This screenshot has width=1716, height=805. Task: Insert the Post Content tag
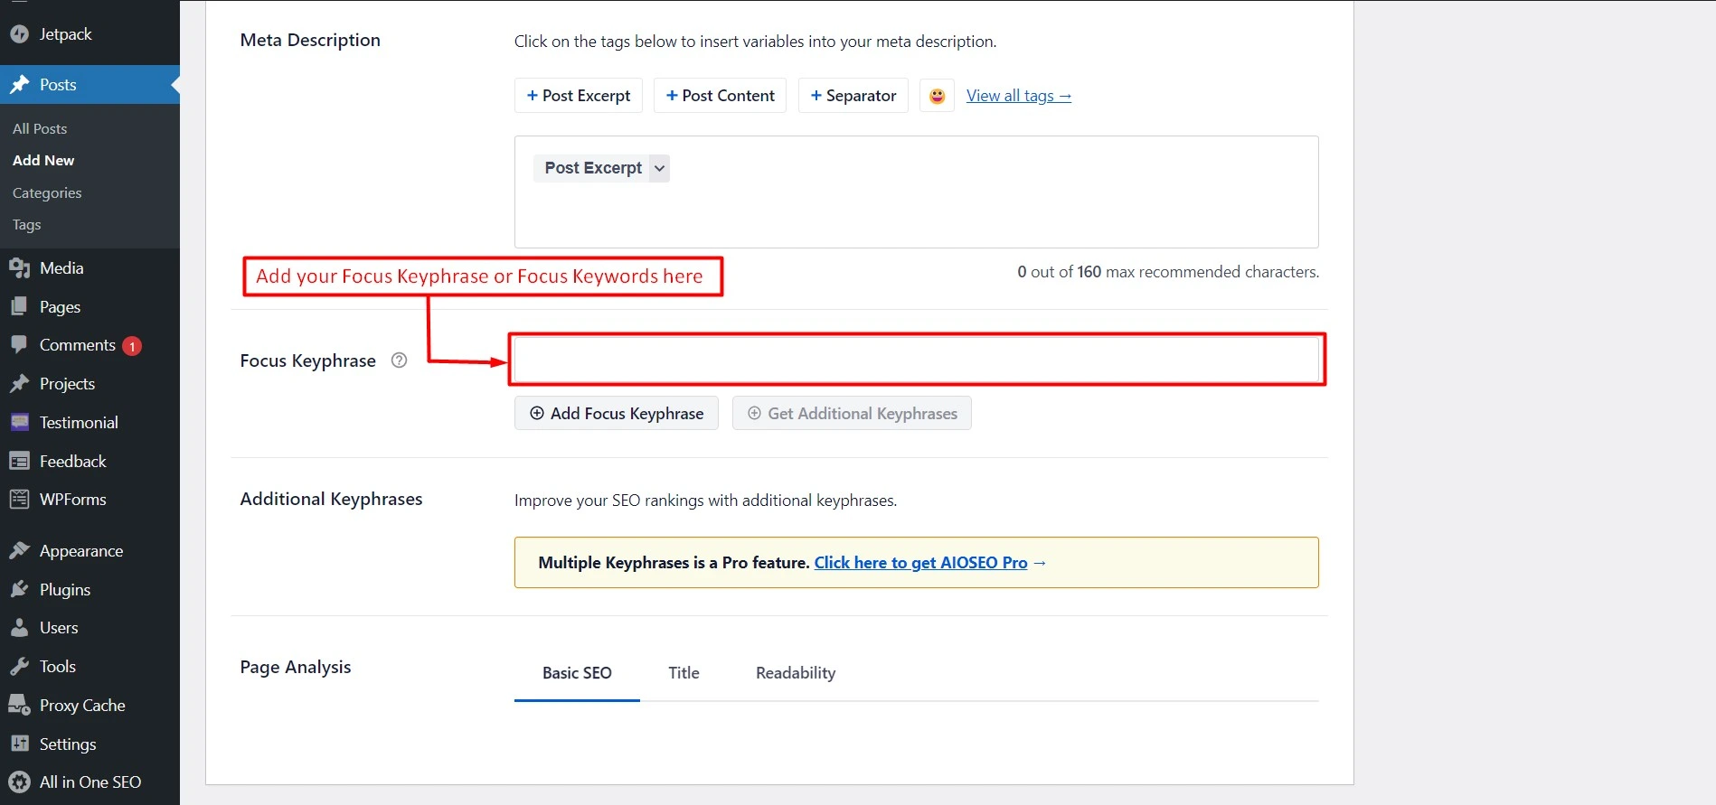coord(720,96)
